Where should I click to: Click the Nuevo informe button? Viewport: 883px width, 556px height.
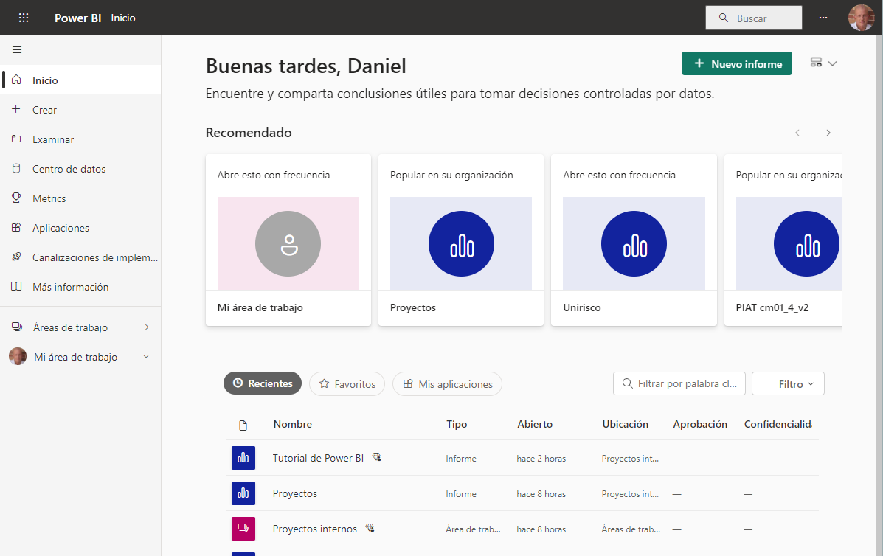(x=736, y=64)
